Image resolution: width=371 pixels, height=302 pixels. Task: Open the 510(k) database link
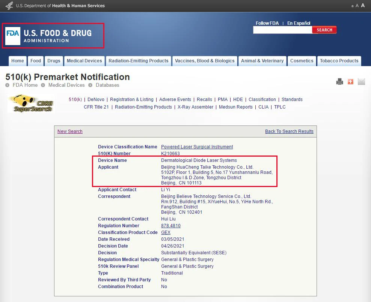(75, 100)
